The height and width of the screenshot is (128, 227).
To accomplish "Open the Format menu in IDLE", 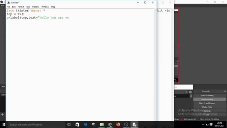I will (x=21, y=7).
